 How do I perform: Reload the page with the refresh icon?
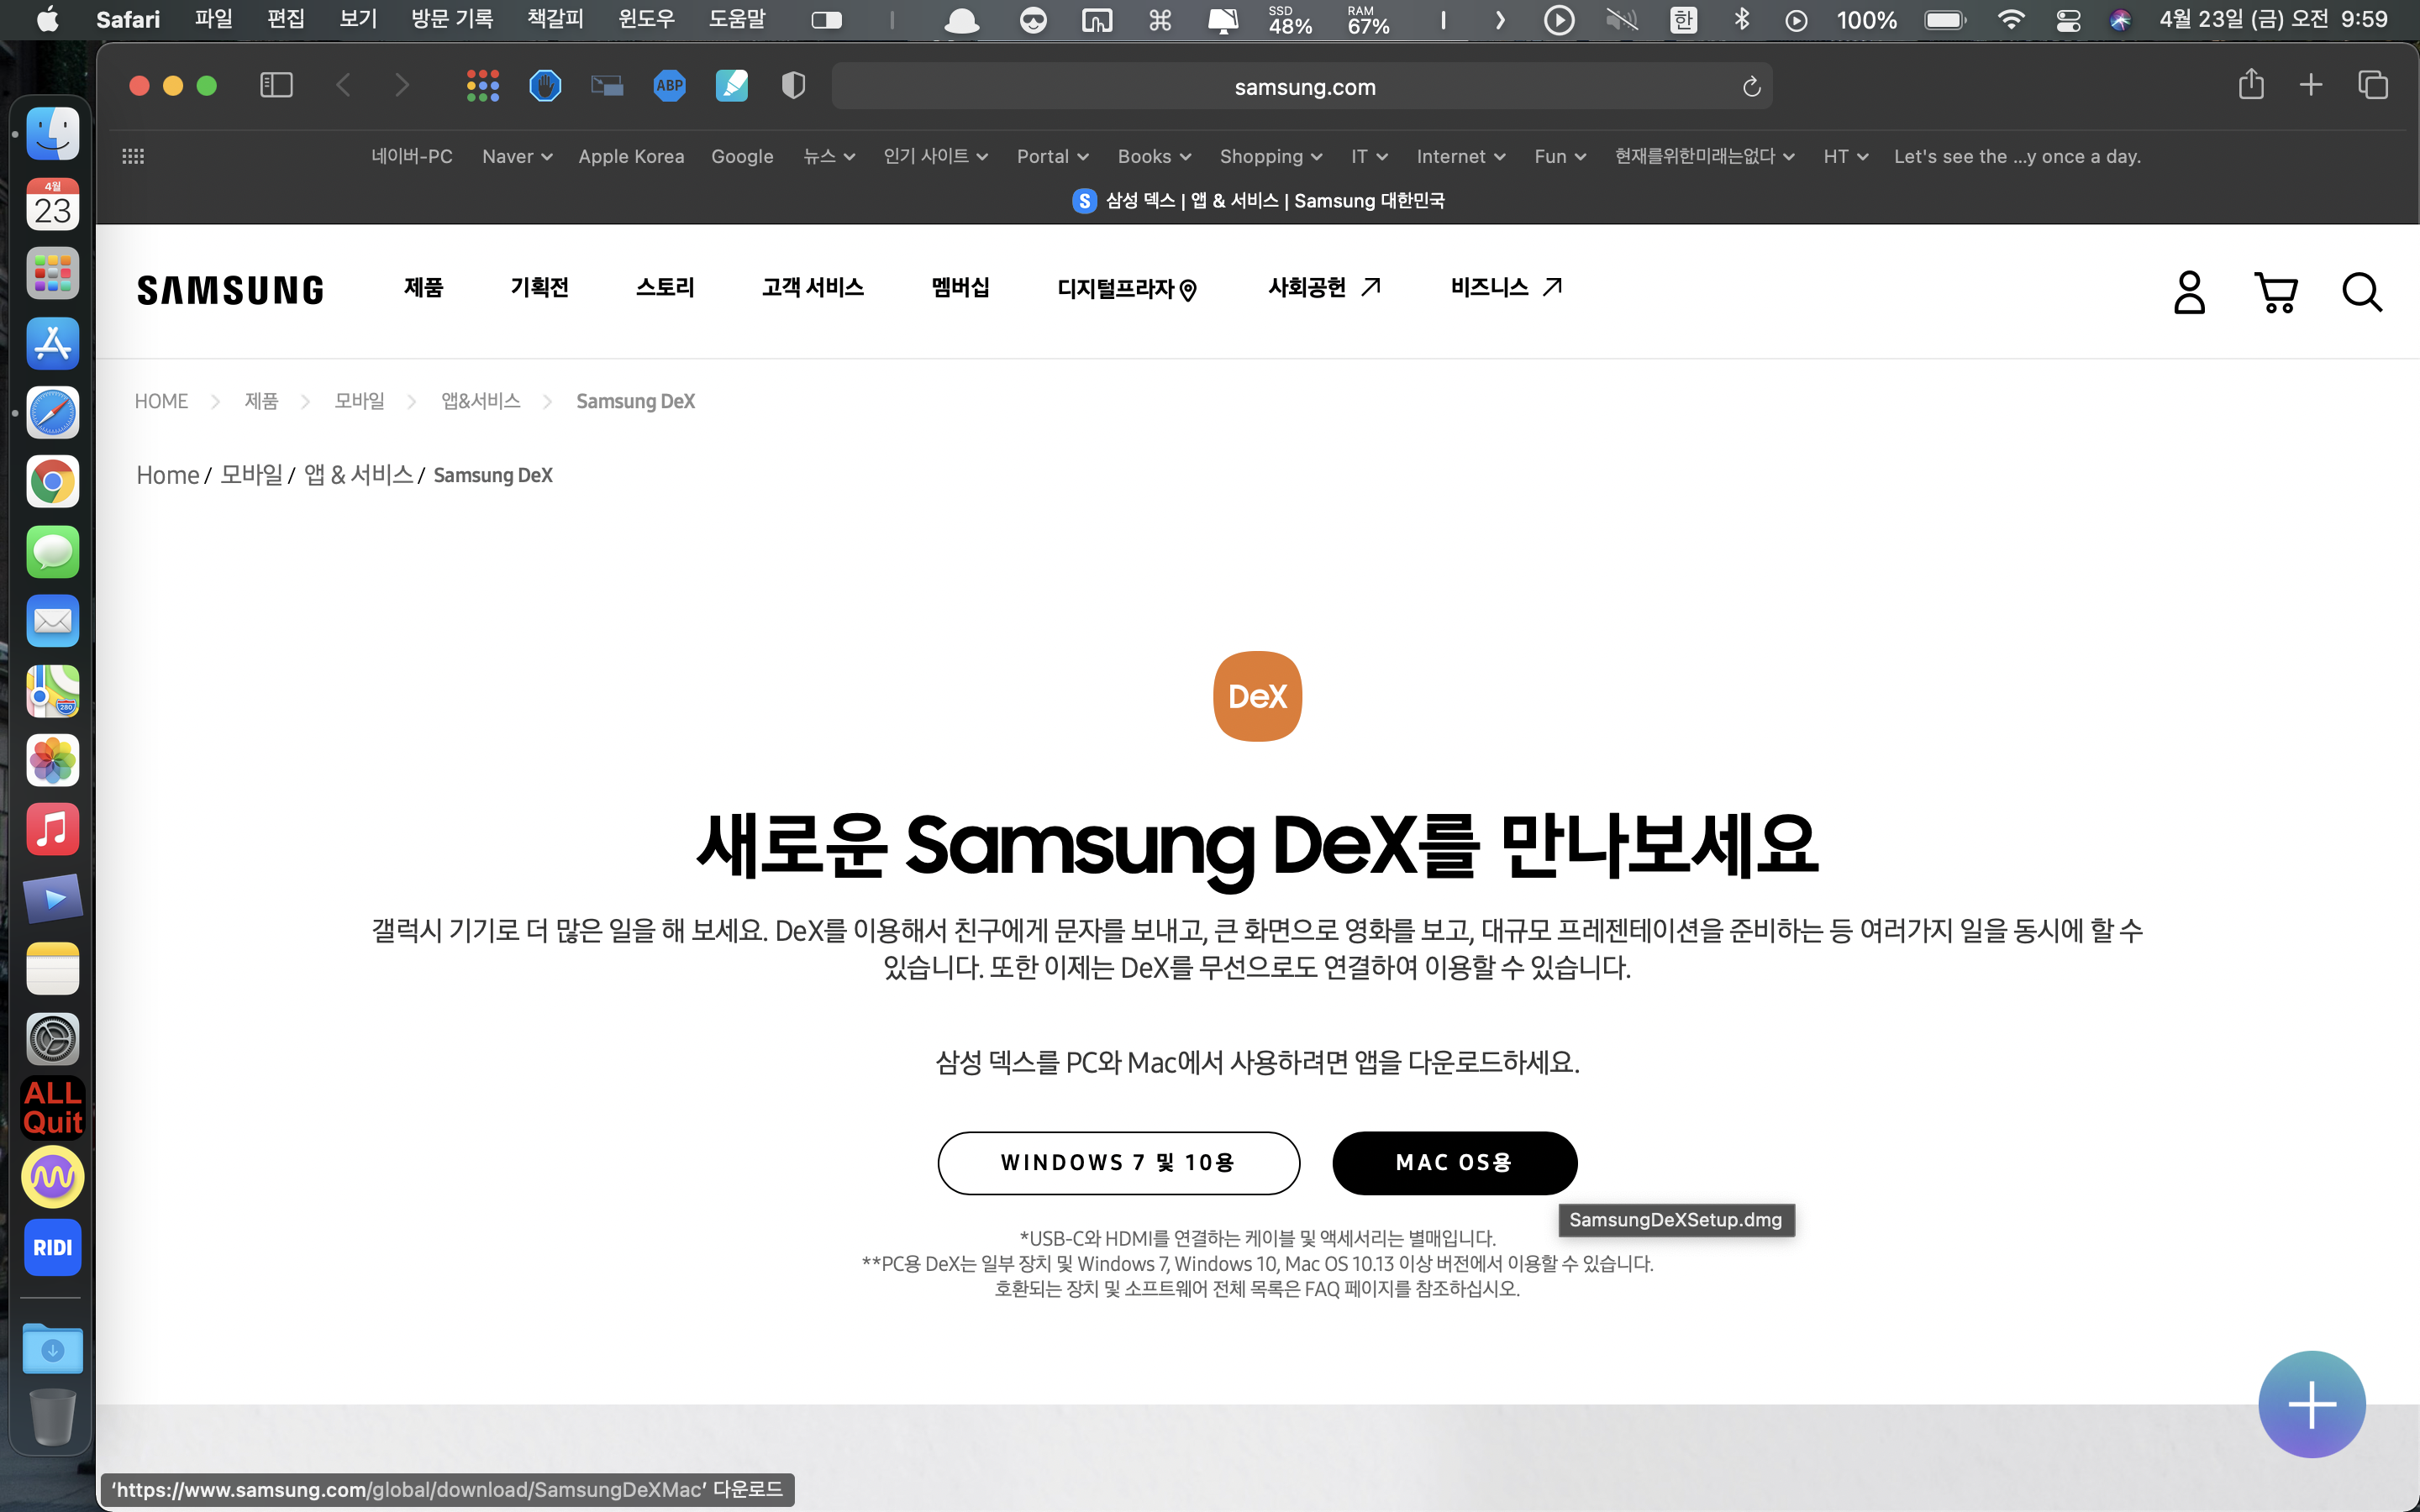tap(1751, 87)
